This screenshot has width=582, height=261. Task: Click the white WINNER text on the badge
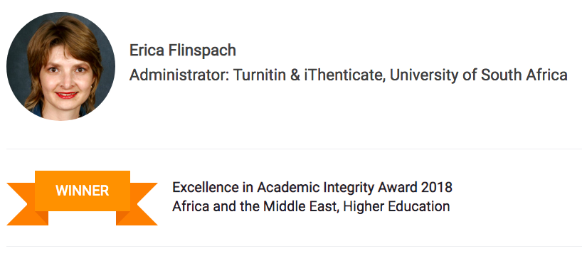pos(82,191)
